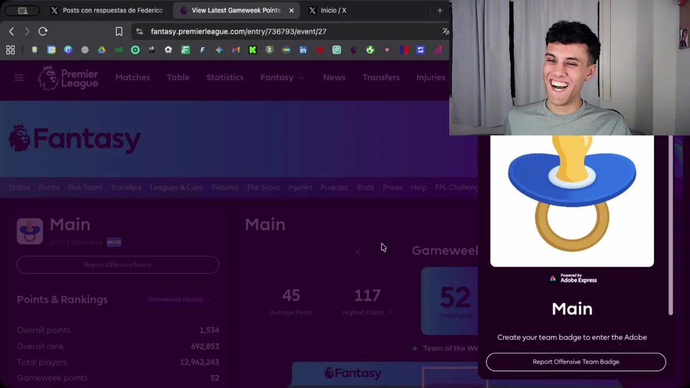
Task: Click the address bar URL field
Action: pos(291,31)
